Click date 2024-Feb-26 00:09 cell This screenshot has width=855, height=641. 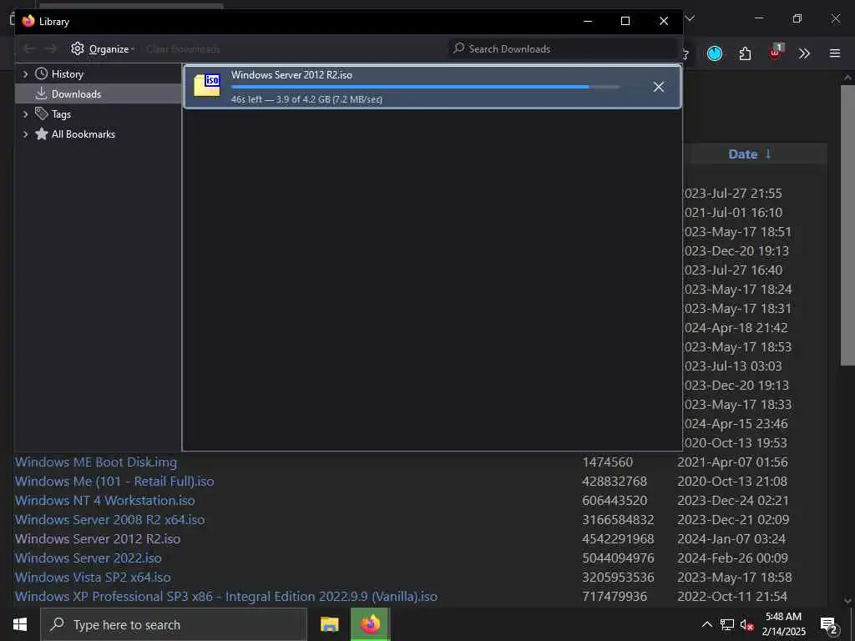click(x=732, y=558)
